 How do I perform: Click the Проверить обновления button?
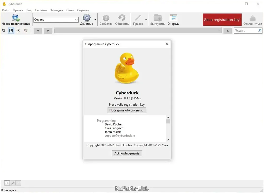tap(127, 110)
